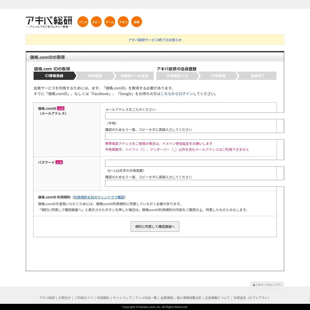The height and width of the screenshot is (310, 310).
Task: Select the ID情報登録 step tab
Action: 54,76
